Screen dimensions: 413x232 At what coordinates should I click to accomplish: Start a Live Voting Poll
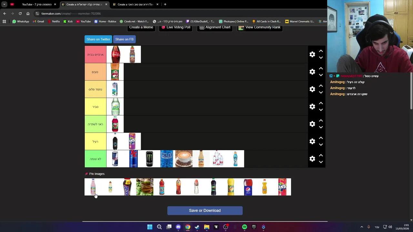coord(176,27)
